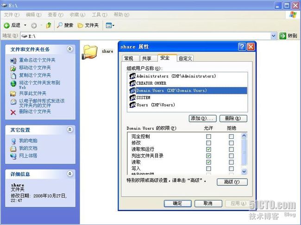Click the e-mail files envelope icon
The width and height of the screenshot is (301, 225).
tap(13, 101)
